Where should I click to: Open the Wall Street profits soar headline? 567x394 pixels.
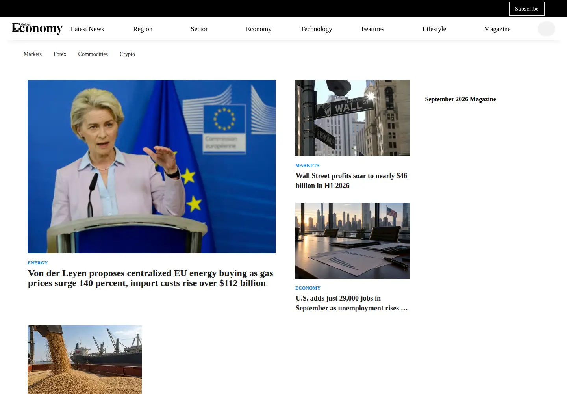coord(352,180)
